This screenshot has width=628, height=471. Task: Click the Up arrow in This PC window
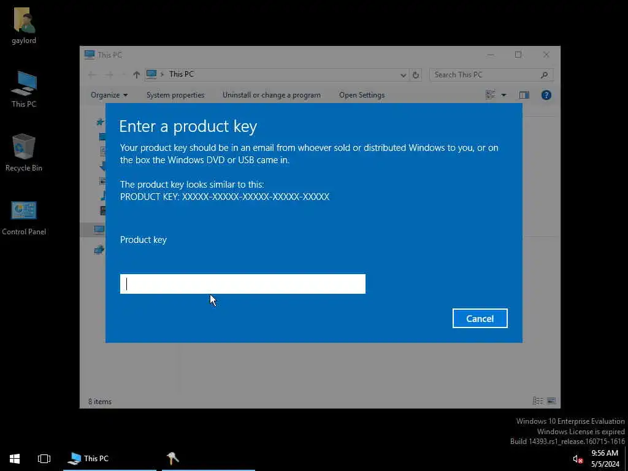point(136,74)
